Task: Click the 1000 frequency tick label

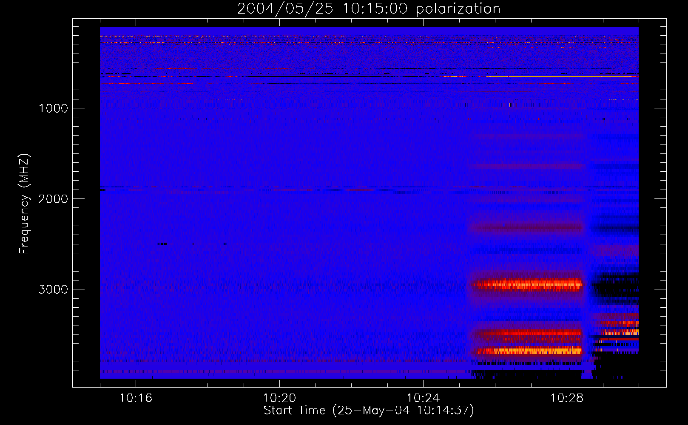Action: 53,108
